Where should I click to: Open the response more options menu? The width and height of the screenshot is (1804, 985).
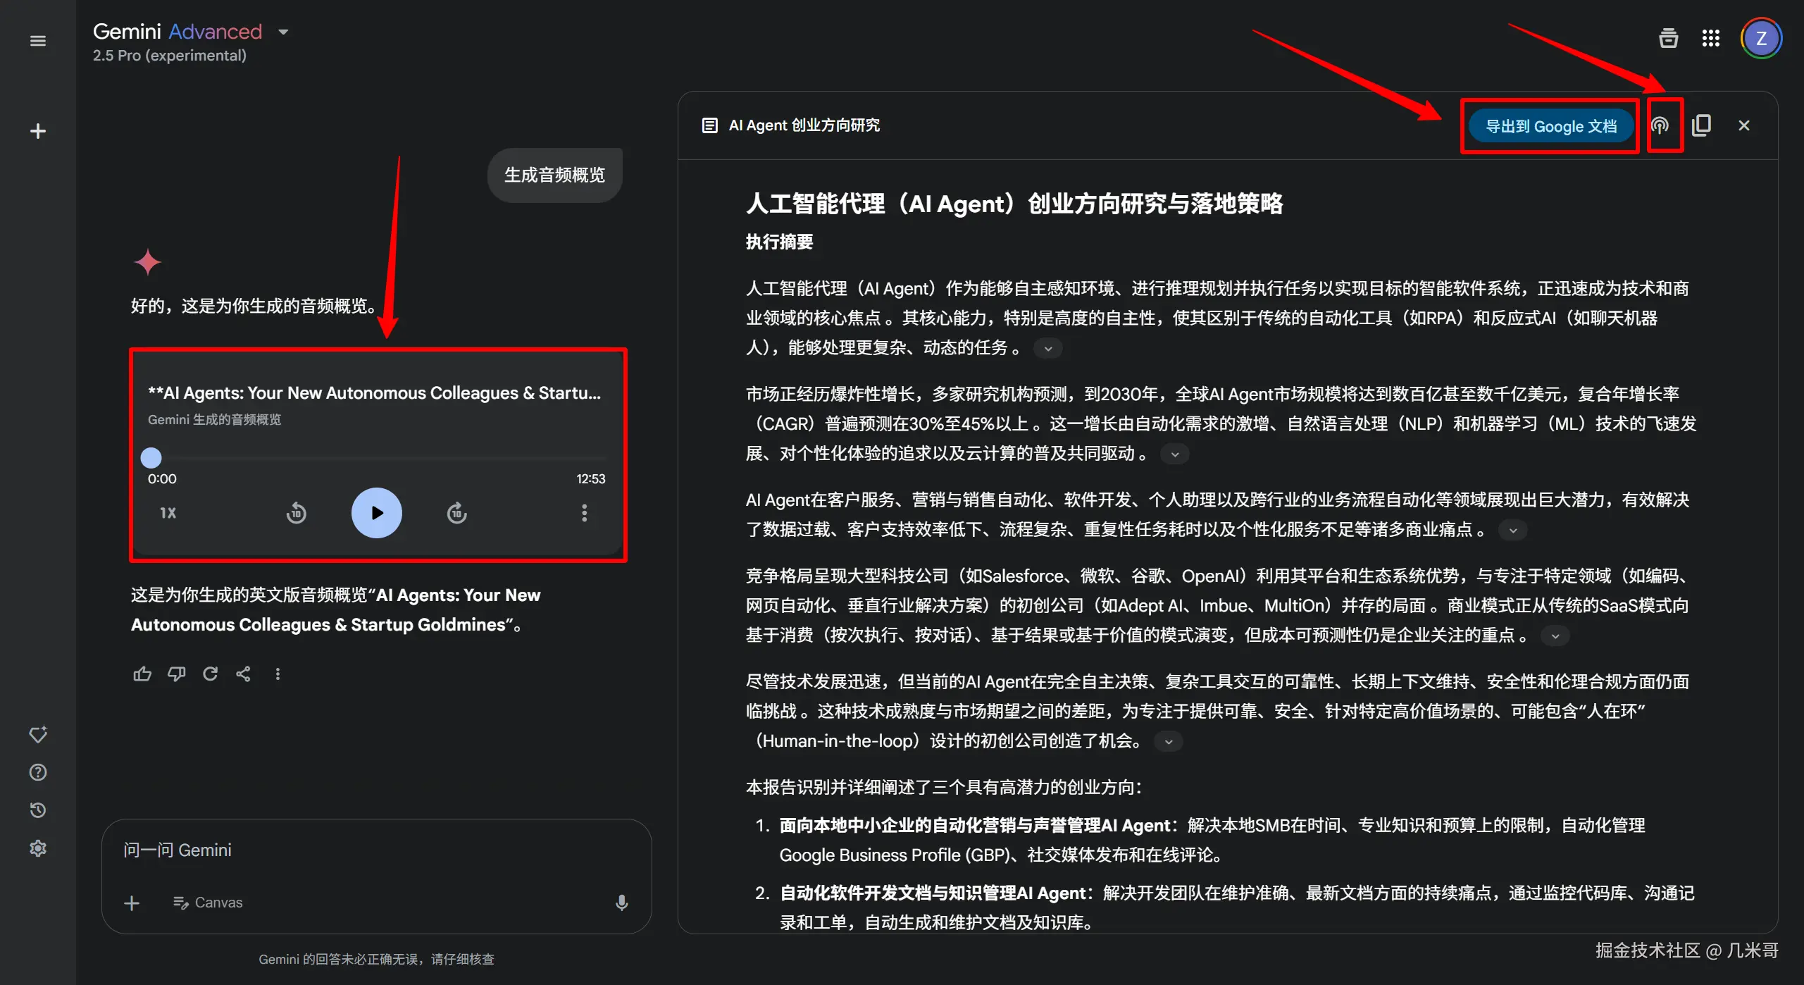(x=278, y=674)
